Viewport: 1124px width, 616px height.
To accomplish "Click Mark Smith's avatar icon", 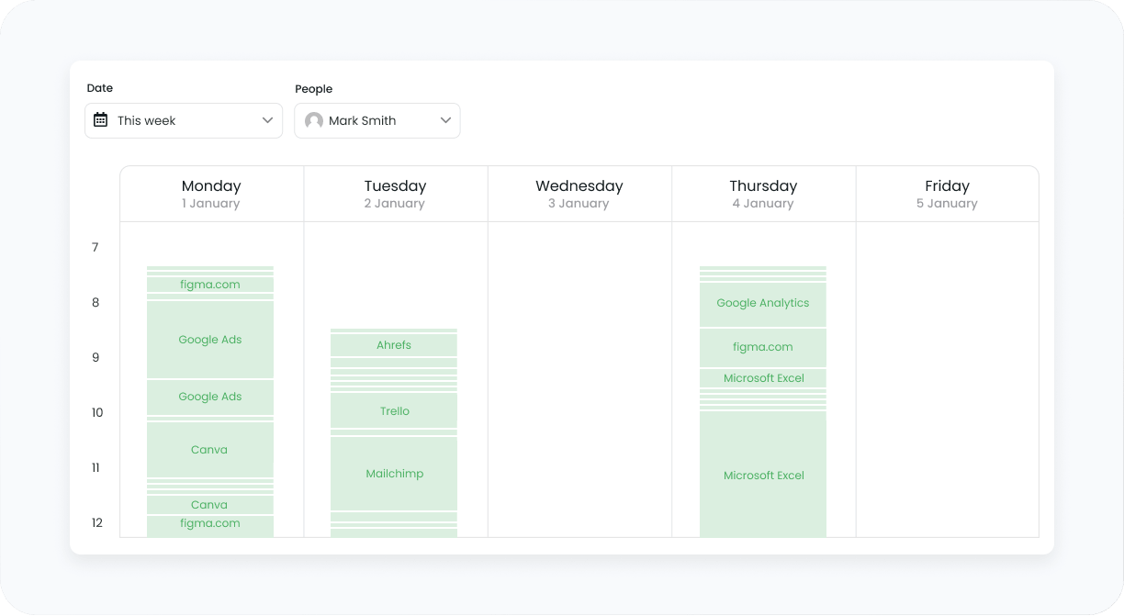I will pos(314,120).
